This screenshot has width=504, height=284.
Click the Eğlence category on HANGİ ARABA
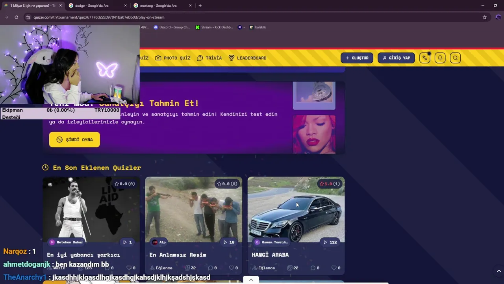coord(263,268)
